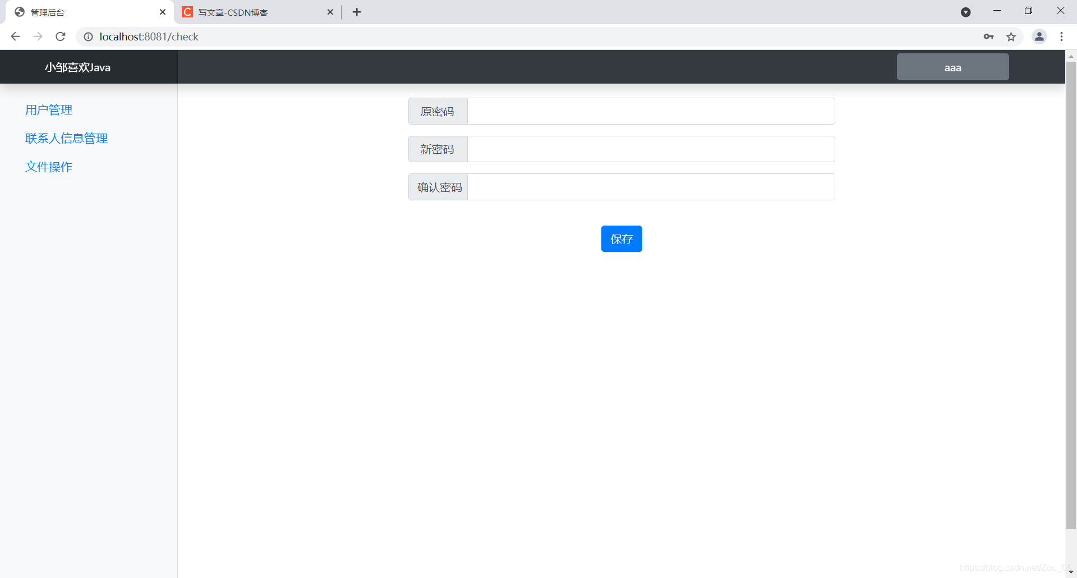This screenshot has width=1077, height=578.
Task: Click the browser forward arrow
Action: pos(38,36)
